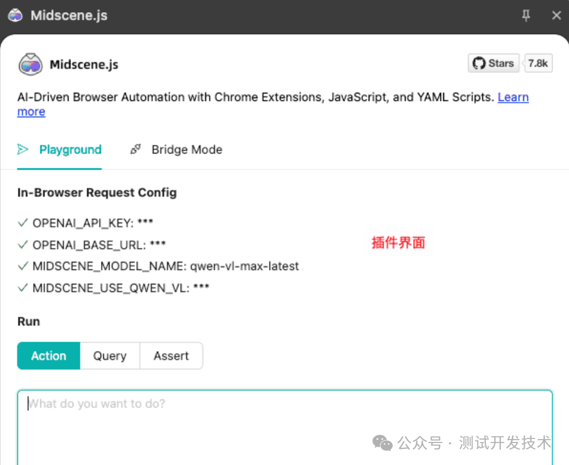
Task: Click the checkmark beside OPENAI_BASE_URL
Action: (x=23, y=245)
